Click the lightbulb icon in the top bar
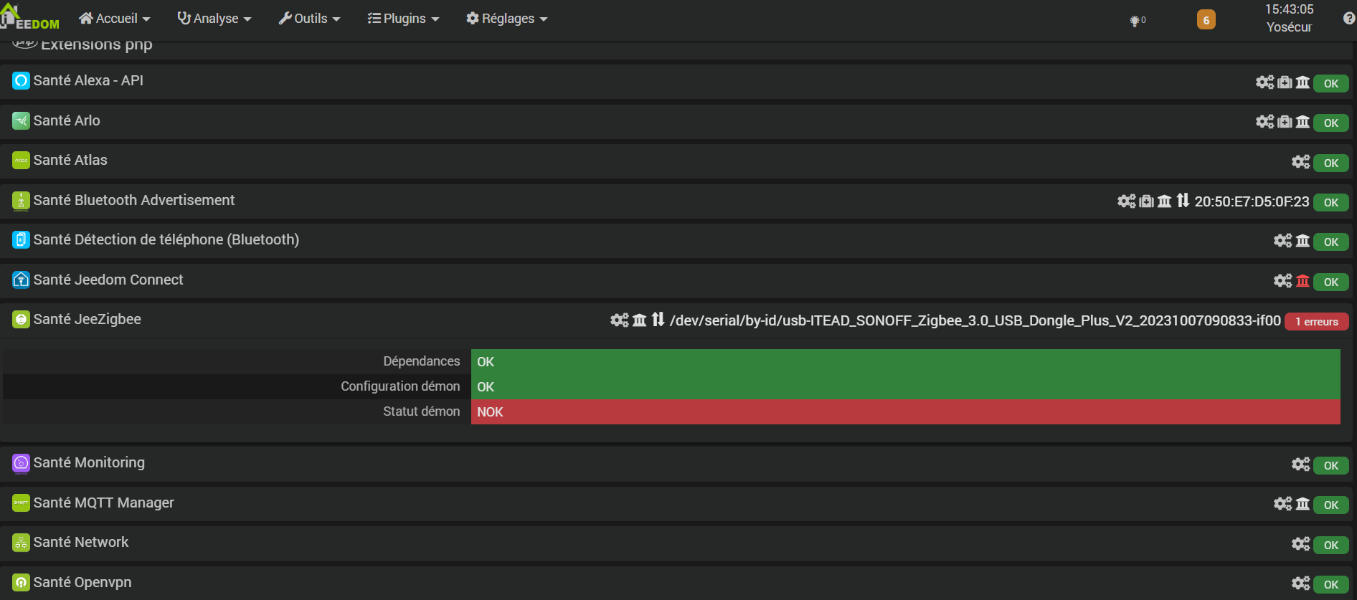This screenshot has width=1357, height=600. 1135,21
